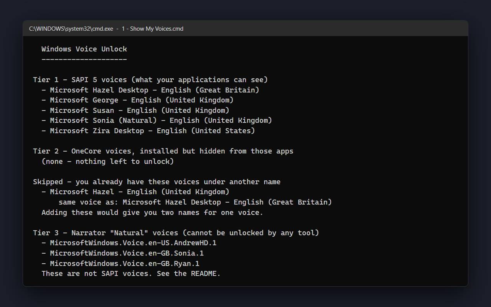Select the "Tier 2 – OneCore voices" heading line
This screenshot has width=491, height=307.
click(163, 151)
